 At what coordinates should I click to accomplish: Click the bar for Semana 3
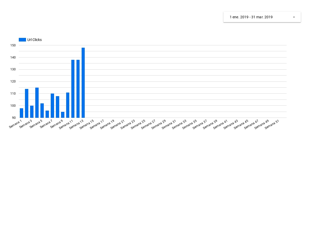coord(32,112)
